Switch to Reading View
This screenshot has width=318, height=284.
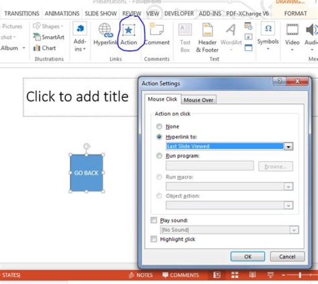(x=253, y=275)
